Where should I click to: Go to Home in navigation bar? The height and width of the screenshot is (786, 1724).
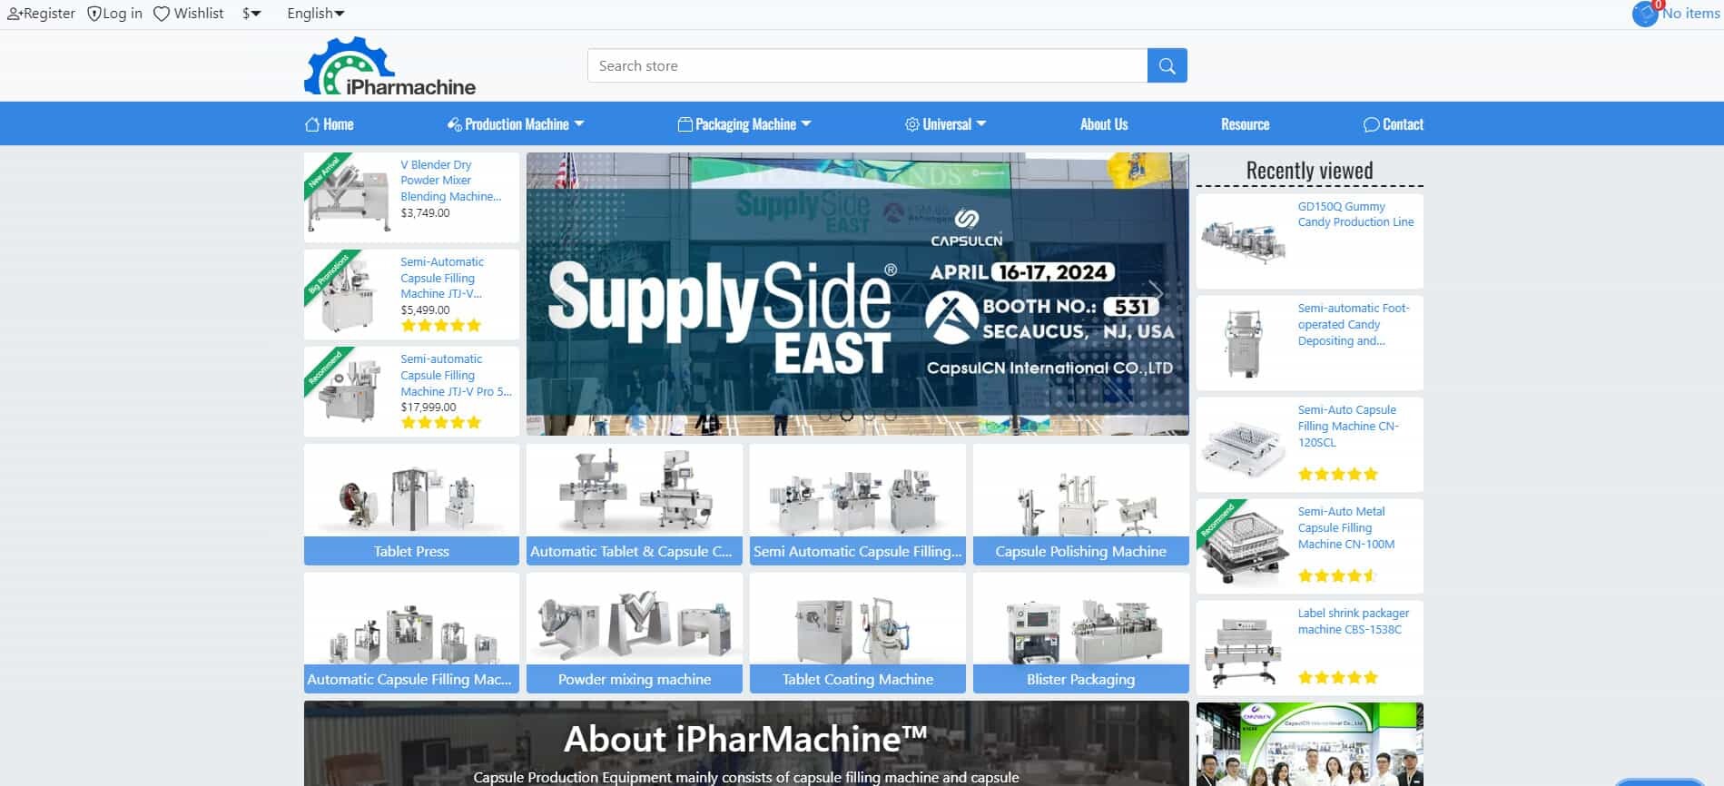pos(330,124)
